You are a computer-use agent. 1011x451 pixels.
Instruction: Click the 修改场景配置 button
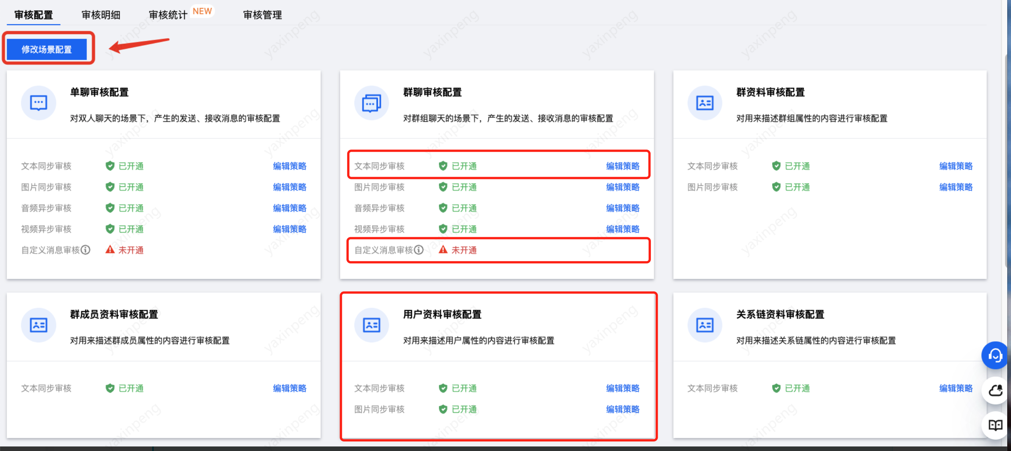pos(47,50)
